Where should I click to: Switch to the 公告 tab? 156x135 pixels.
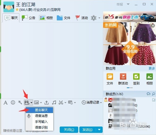28,18
